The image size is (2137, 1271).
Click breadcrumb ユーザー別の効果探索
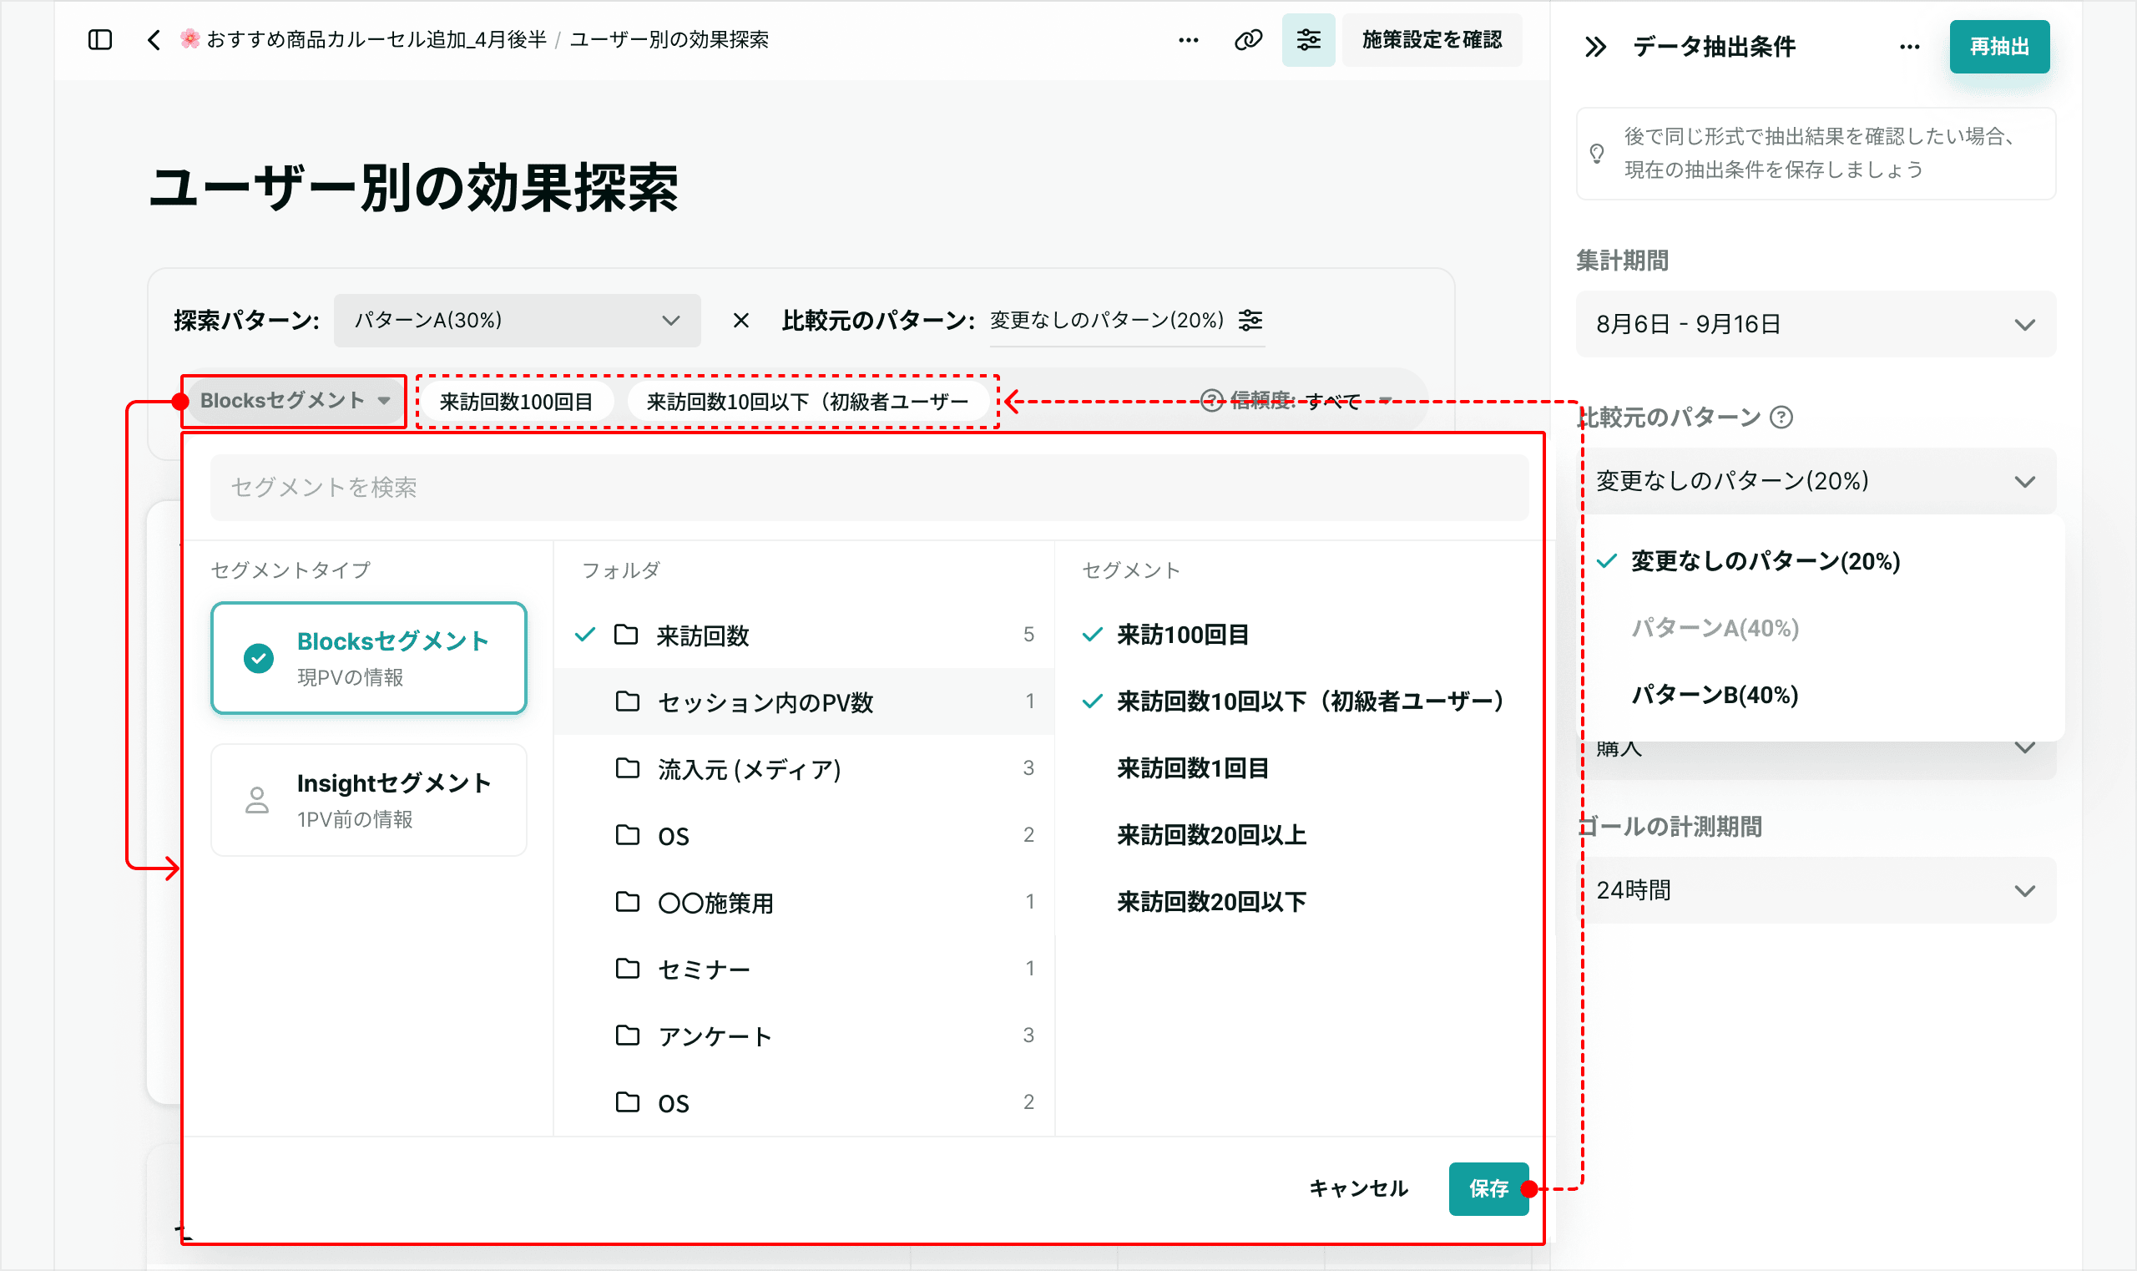click(669, 40)
